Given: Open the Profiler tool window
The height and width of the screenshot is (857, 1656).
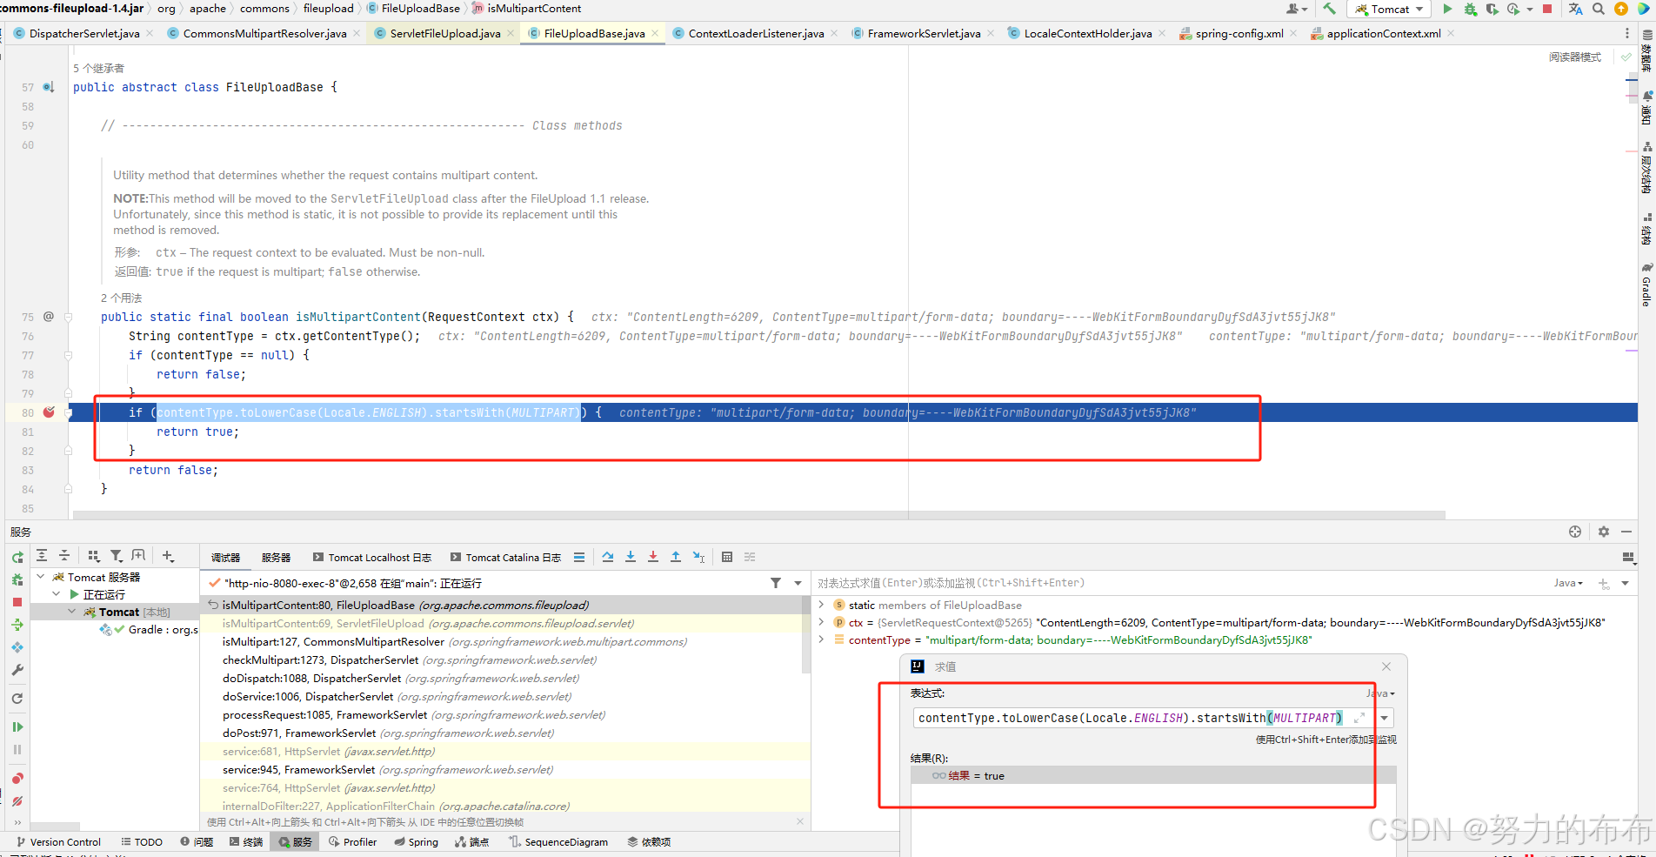Looking at the screenshot, I should [x=352, y=842].
